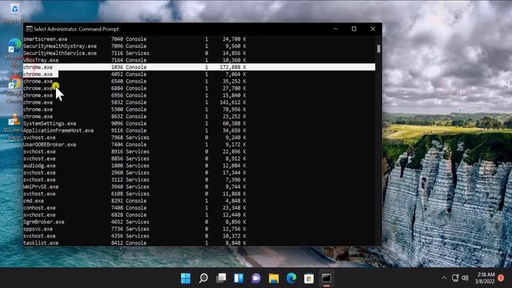Click highlighted chrome.exe row with PID 1036
The height and width of the screenshot is (288, 512).
pos(199,67)
